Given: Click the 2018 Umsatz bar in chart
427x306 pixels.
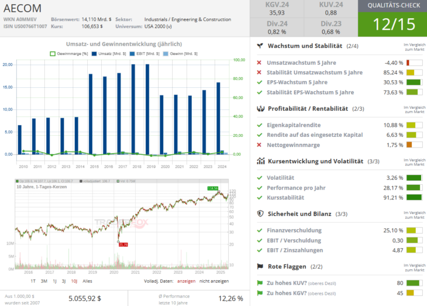Looking at the screenshot, I should (133, 109).
